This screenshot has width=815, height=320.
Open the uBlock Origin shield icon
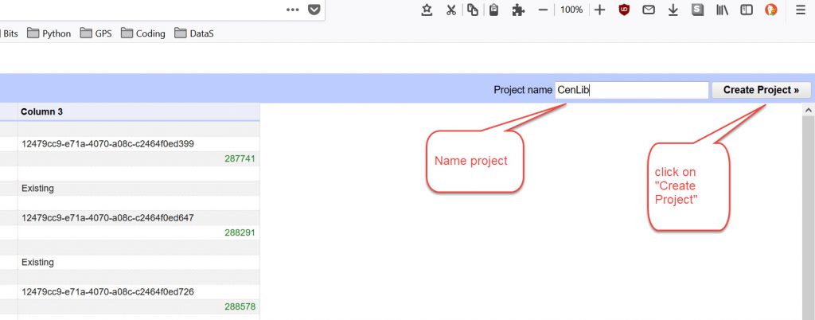pyautogui.click(x=624, y=10)
